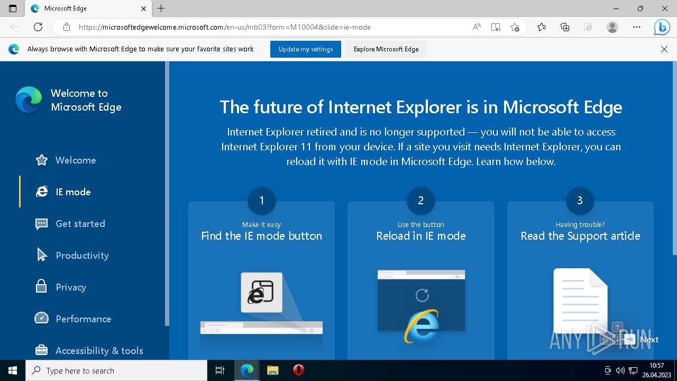Click the new tab plus button
Screen dimensions: 677x381
tap(161, 8)
